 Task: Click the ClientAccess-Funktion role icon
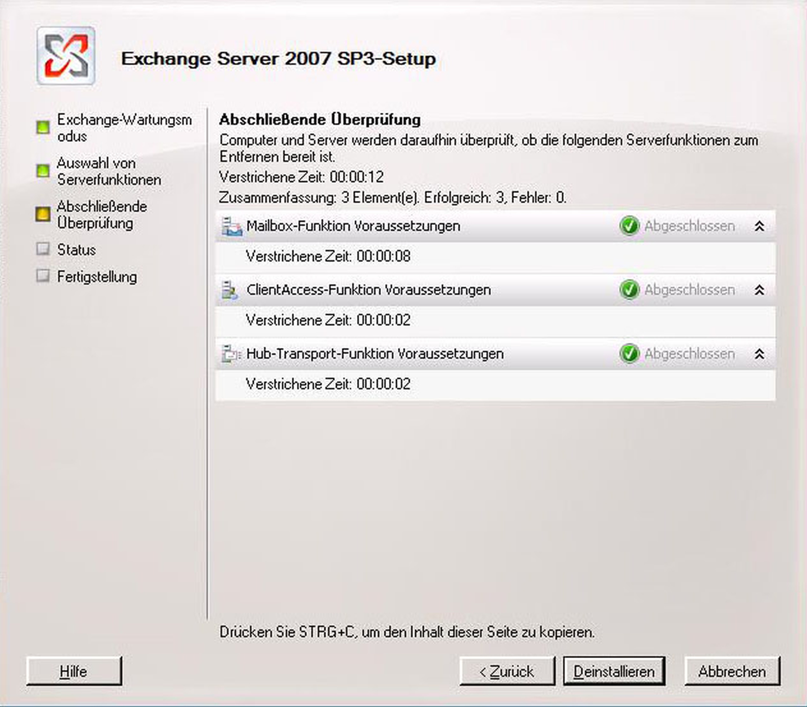pyautogui.click(x=229, y=290)
